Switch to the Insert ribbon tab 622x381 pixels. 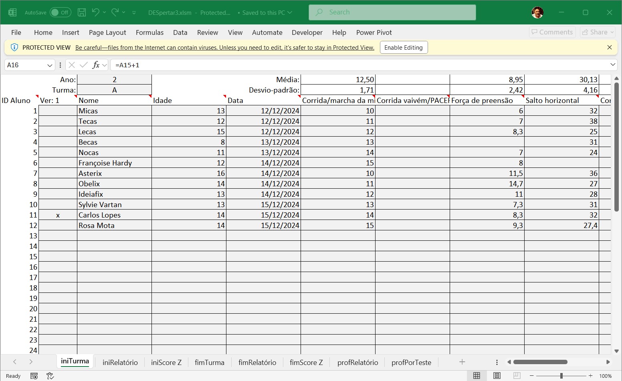[71, 32]
